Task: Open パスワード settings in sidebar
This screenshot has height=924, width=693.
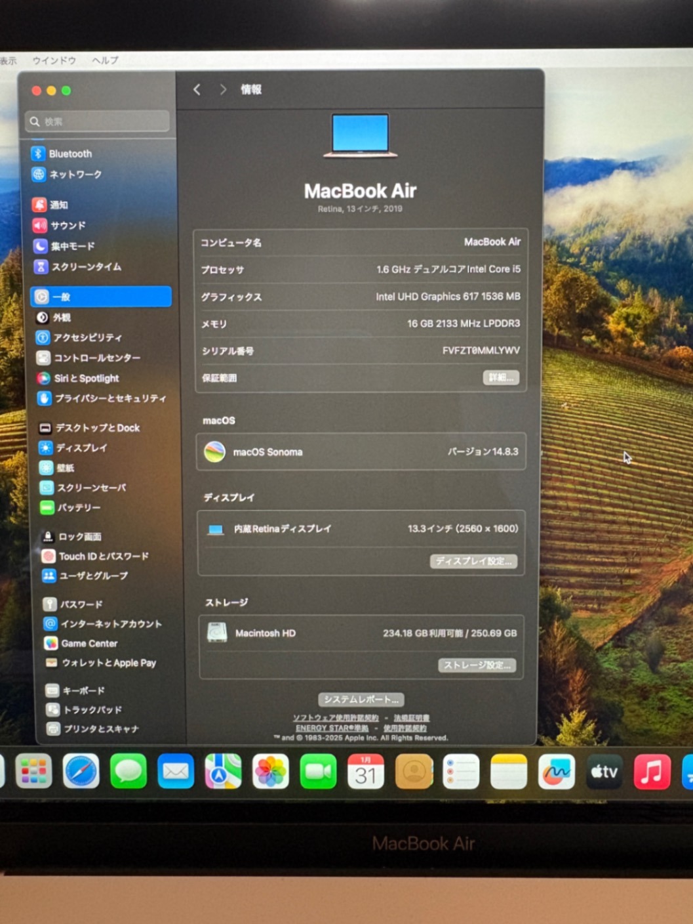Action: coord(73,604)
